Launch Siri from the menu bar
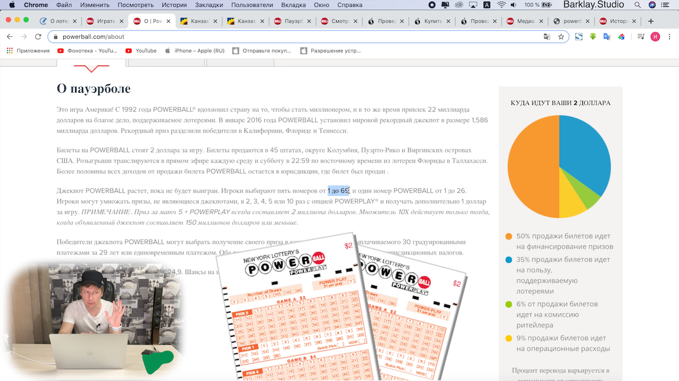679x381 pixels. [652, 5]
